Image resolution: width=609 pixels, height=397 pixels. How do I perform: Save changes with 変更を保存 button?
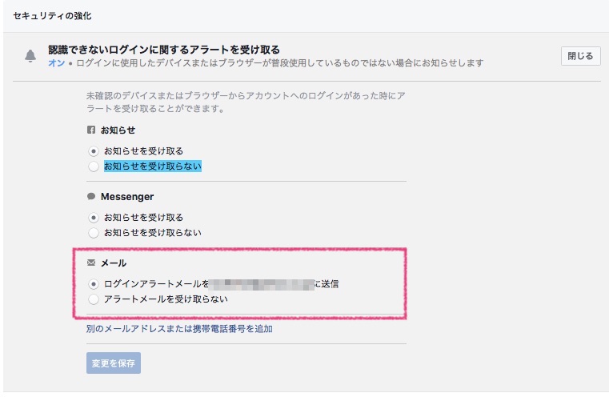point(114,363)
